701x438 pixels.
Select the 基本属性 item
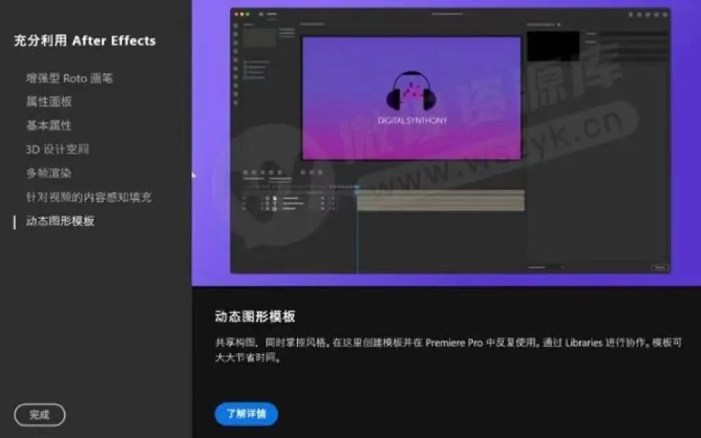49,126
